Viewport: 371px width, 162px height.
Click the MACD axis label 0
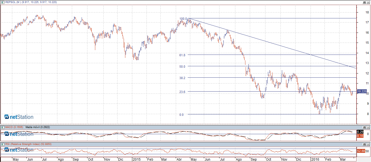(x=368, y=134)
